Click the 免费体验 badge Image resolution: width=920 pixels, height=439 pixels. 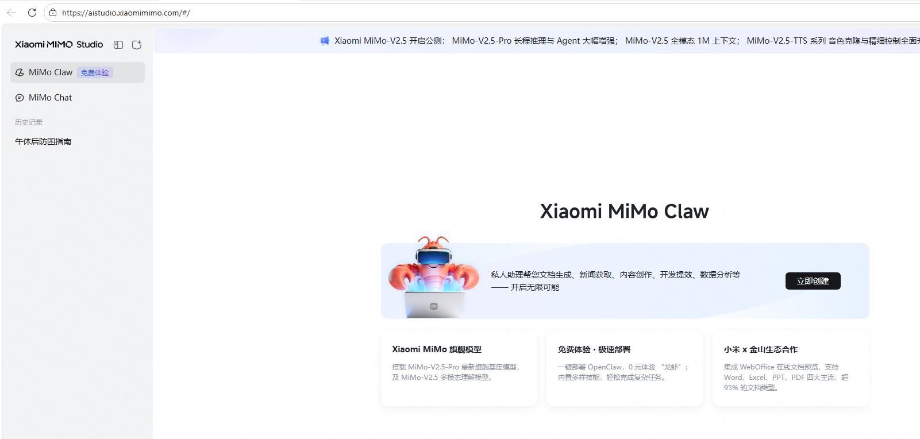pos(95,73)
